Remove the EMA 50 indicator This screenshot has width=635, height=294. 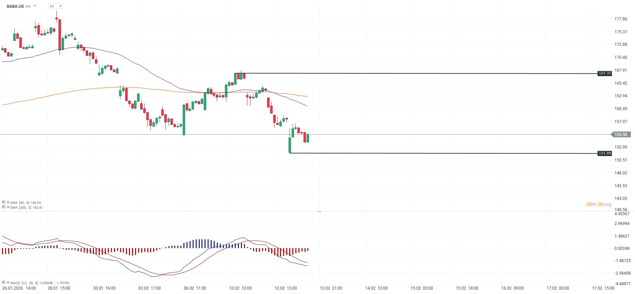click(8, 202)
